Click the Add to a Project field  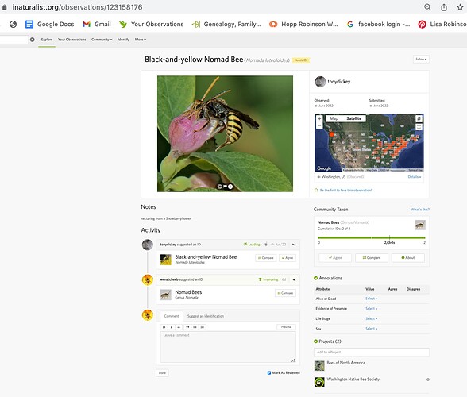372,352
